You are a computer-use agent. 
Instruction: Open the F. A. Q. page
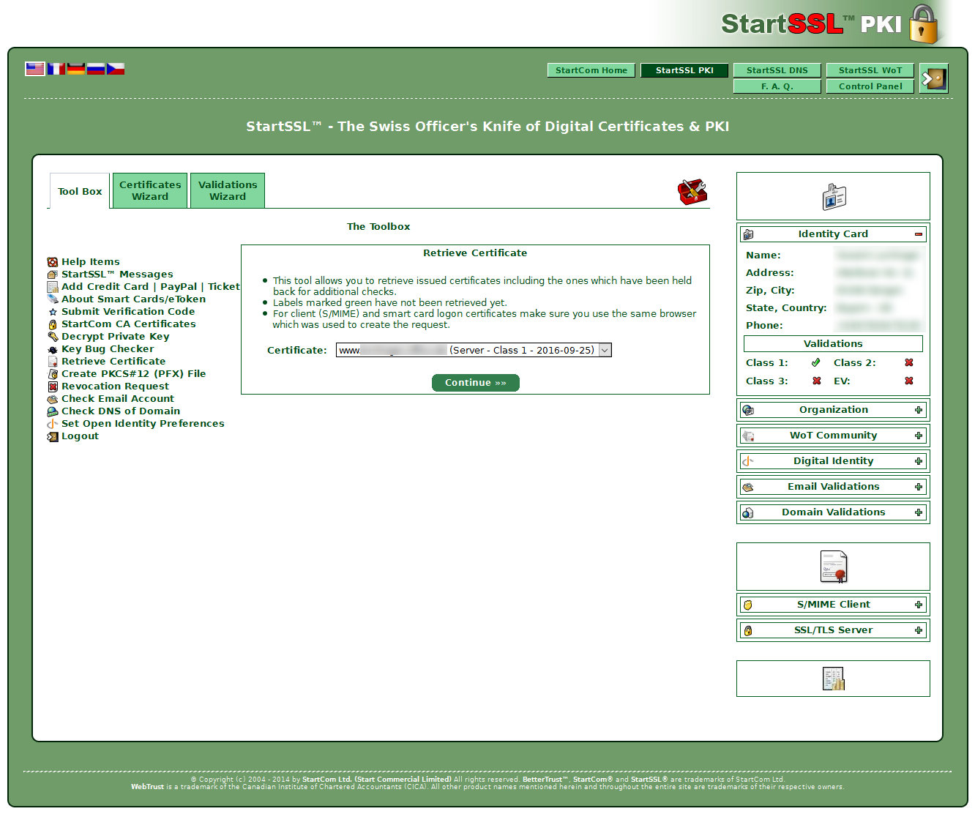tap(777, 86)
